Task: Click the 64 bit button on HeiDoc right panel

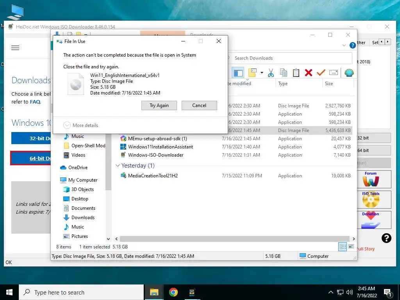Action: pos(374,150)
